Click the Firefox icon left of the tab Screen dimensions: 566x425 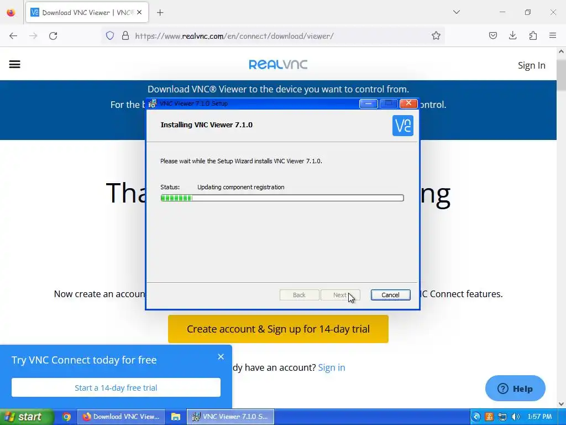(11, 13)
